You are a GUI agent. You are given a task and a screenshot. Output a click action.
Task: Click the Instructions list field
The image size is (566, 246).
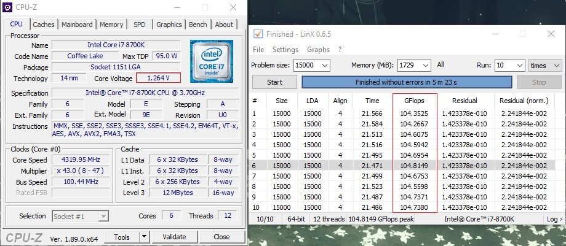point(145,130)
